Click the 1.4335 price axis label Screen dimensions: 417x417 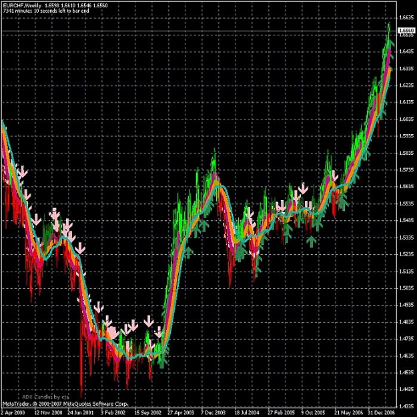click(406, 406)
